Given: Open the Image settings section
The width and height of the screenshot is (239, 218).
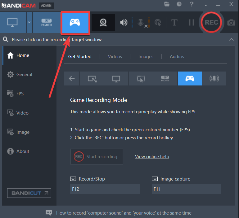Looking at the screenshot, I should (29, 132).
